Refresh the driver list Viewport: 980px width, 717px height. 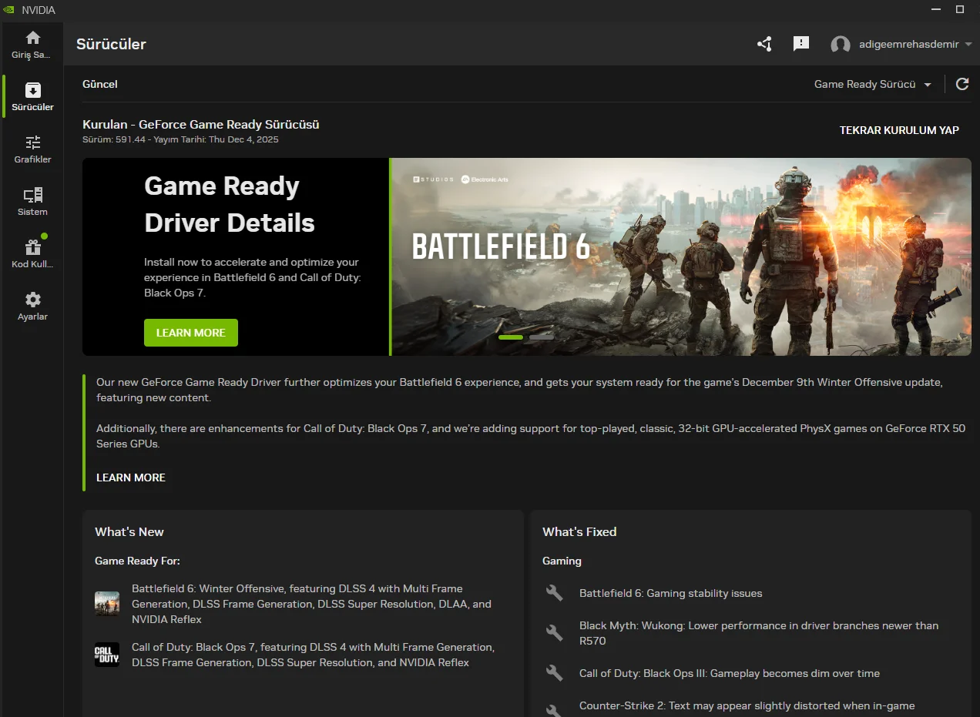(x=962, y=84)
